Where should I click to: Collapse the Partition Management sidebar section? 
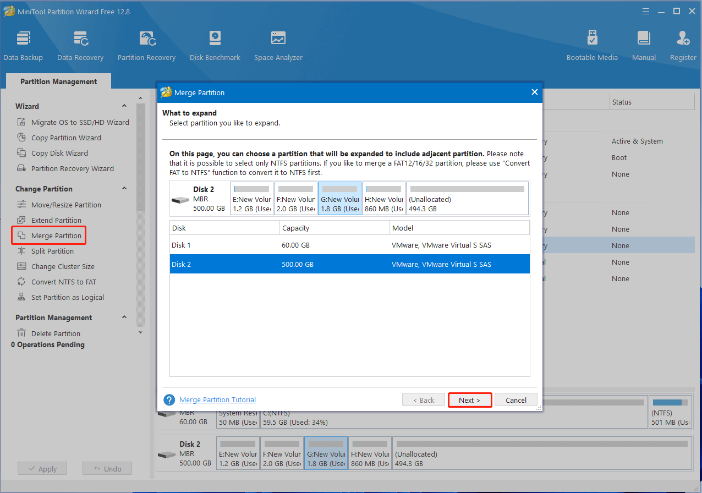click(124, 317)
